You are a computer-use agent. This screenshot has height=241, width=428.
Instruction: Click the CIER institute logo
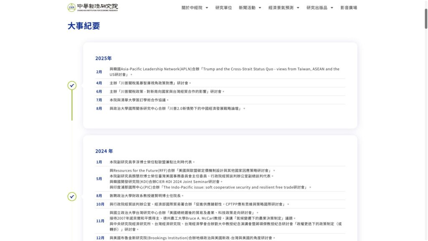click(93, 8)
